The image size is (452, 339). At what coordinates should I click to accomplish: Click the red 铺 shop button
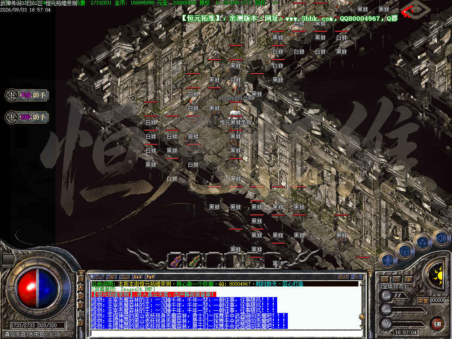(x=437, y=324)
